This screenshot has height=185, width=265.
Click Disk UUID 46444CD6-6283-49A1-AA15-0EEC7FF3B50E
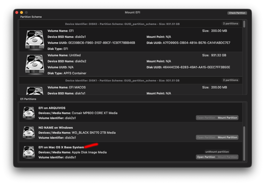coord(188,67)
